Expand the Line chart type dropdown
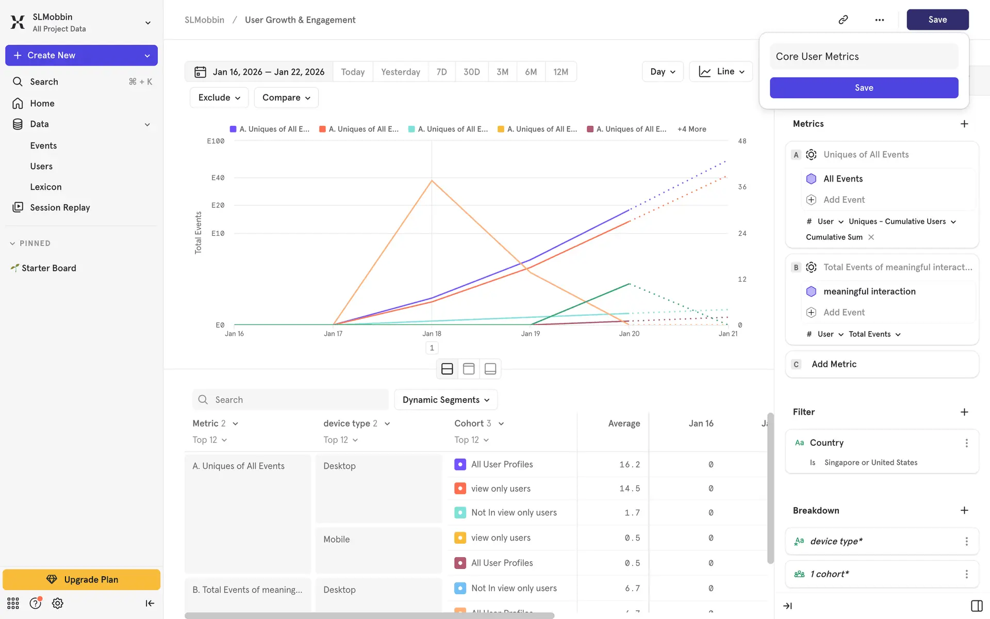Image resolution: width=990 pixels, height=619 pixels. [x=721, y=72]
